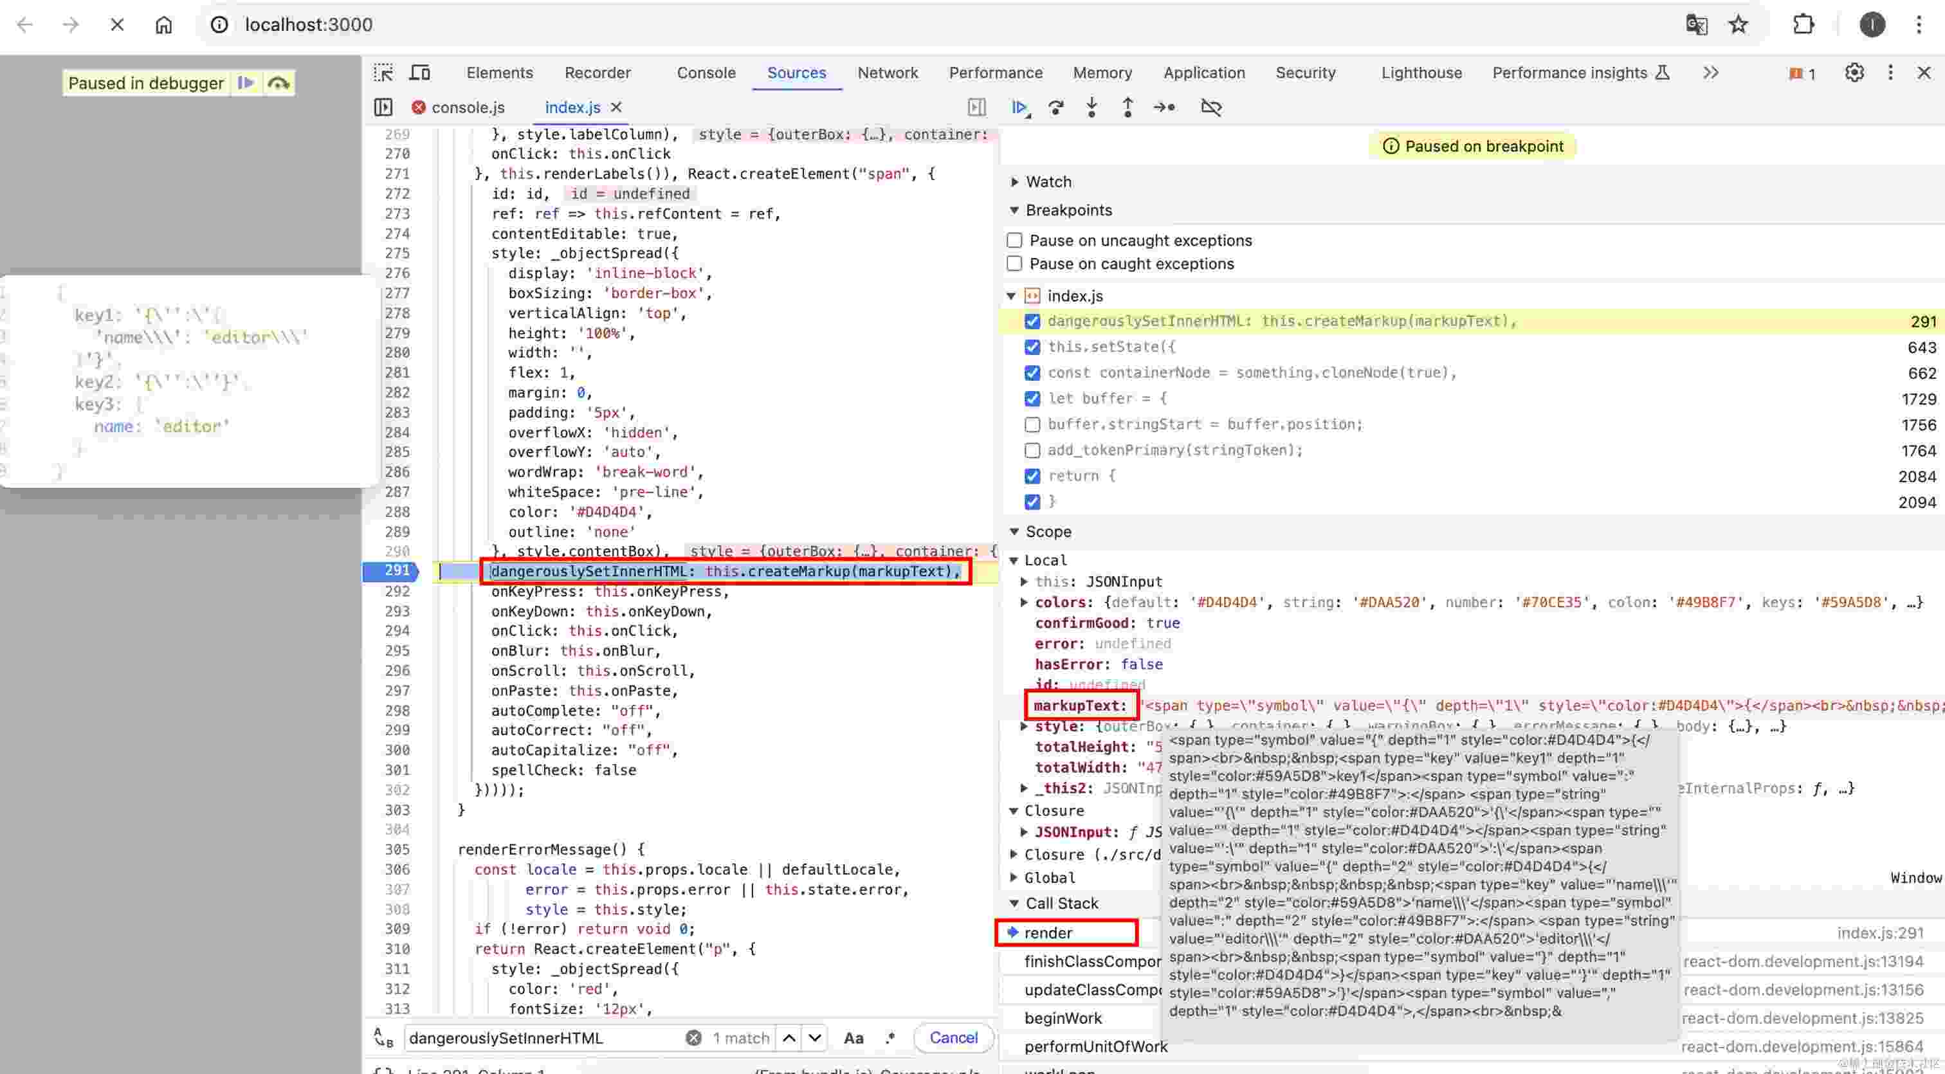Image resolution: width=1945 pixels, height=1074 pixels.
Task: Step over next function call
Action: tap(1055, 107)
